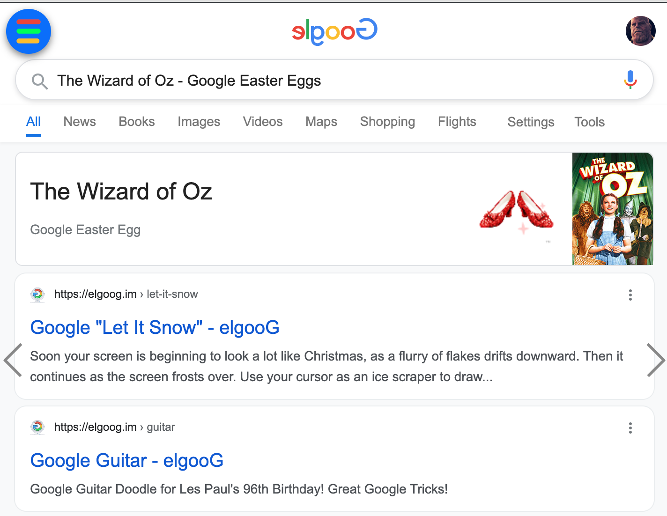The width and height of the screenshot is (667, 516).
Task: Select the Shopping tab
Action: (x=387, y=122)
